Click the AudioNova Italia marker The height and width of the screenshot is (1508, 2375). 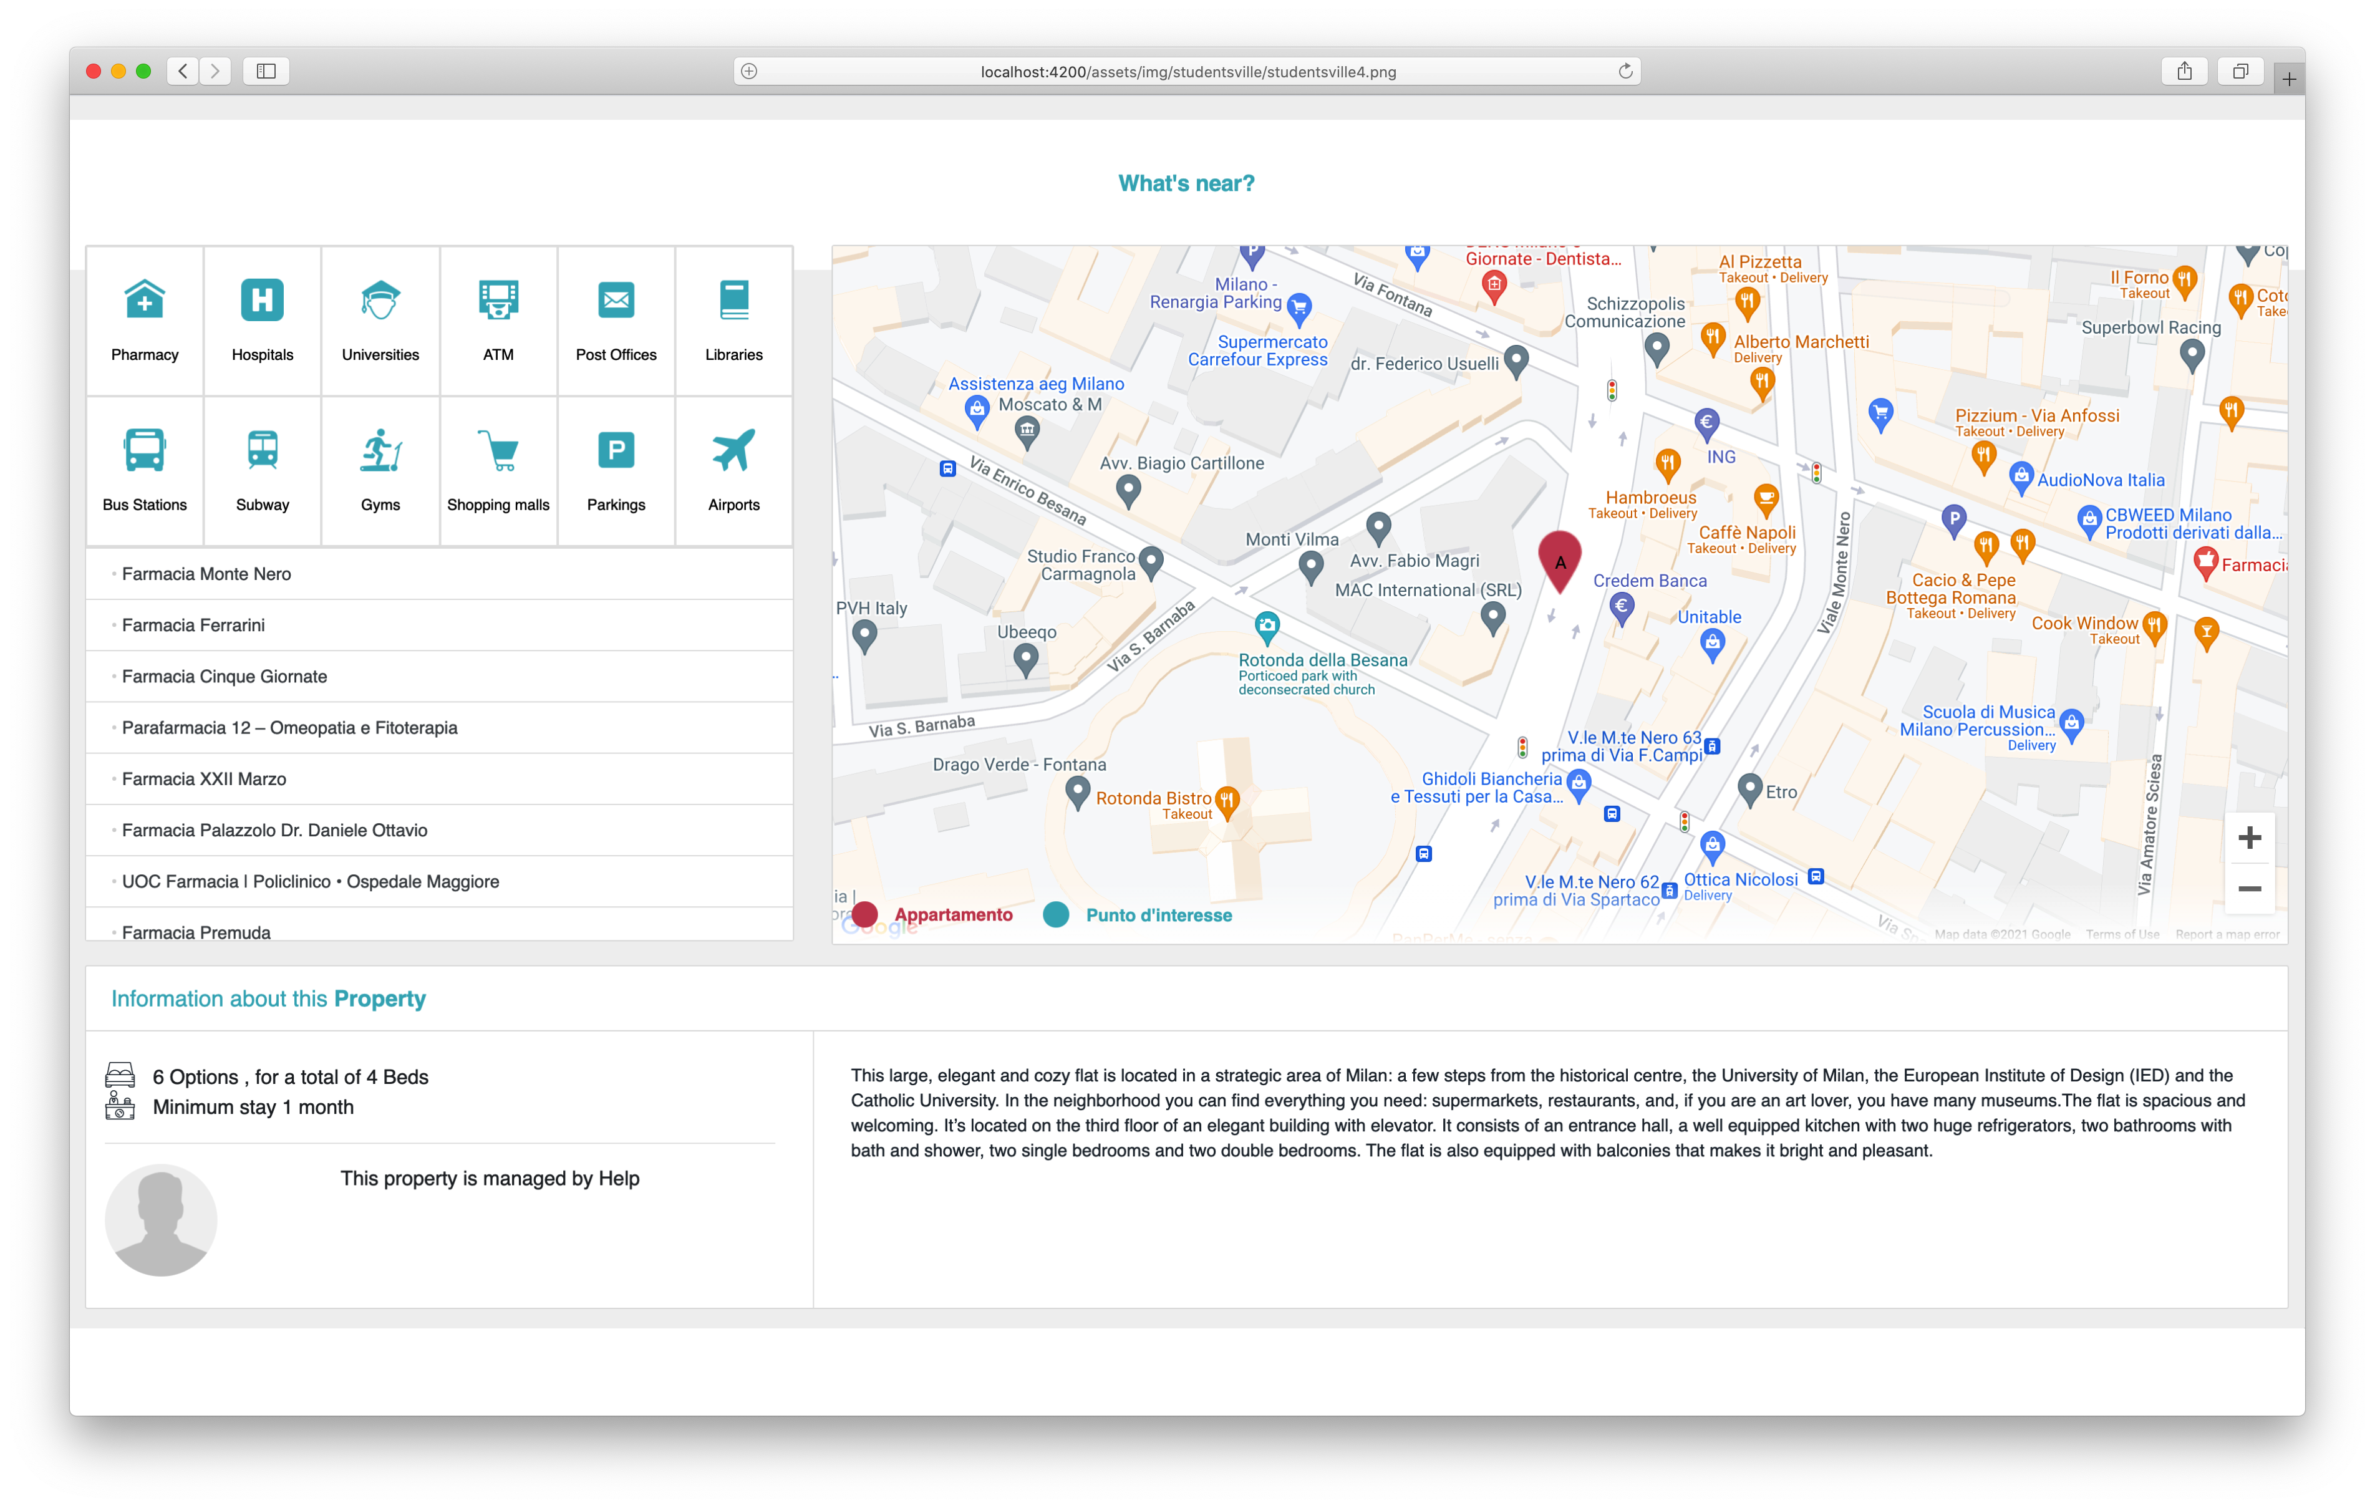tap(2021, 477)
